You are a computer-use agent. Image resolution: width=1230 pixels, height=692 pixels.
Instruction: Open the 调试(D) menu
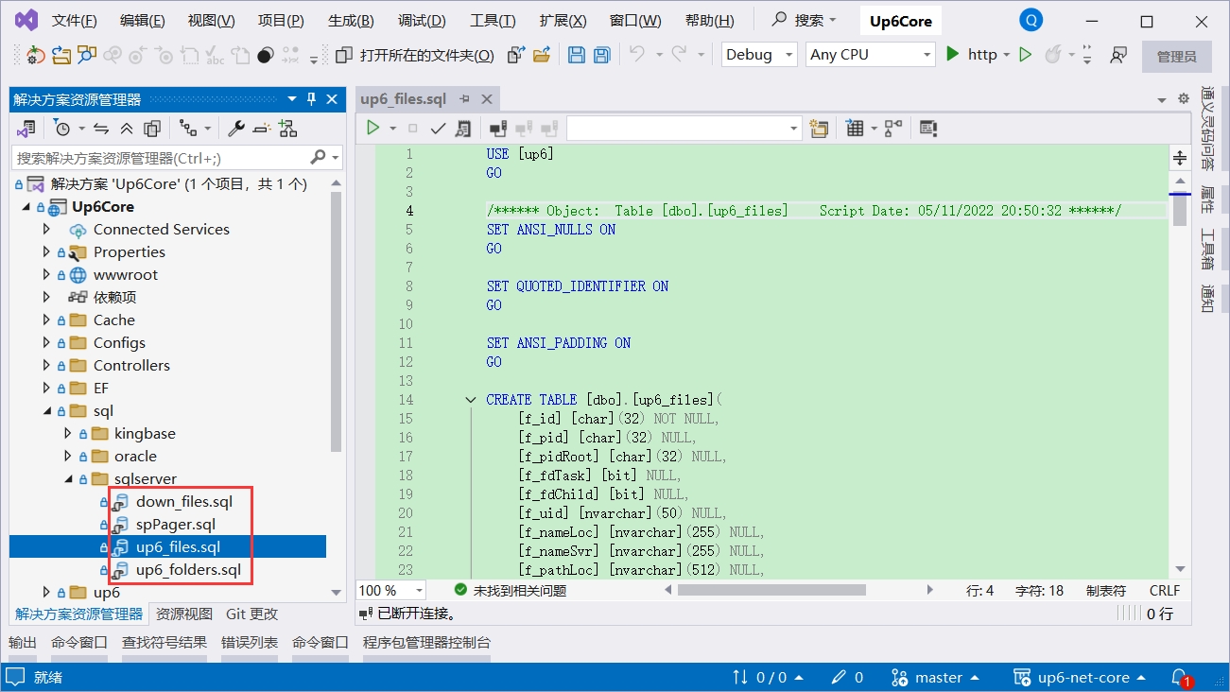coord(422,21)
